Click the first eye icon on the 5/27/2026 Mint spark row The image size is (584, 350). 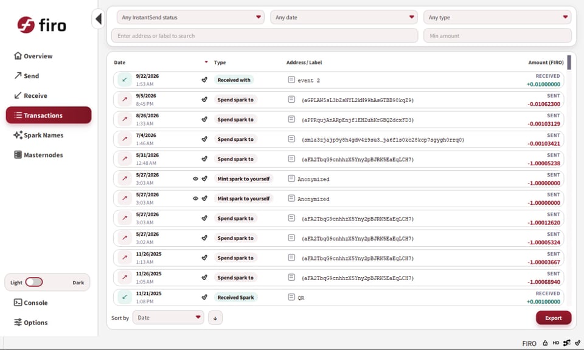(195, 179)
